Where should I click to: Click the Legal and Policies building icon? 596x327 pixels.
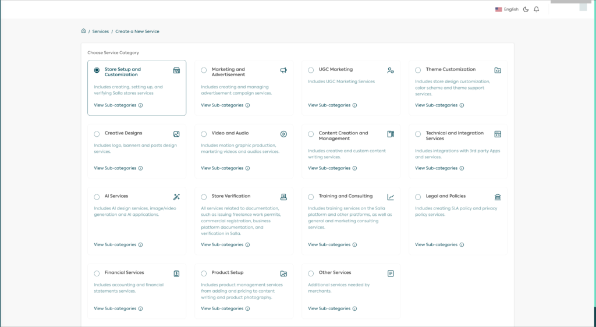pyautogui.click(x=498, y=197)
